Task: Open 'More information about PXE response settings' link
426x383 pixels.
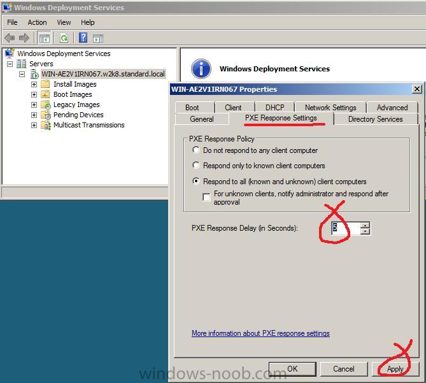Action: [x=260, y=333]
